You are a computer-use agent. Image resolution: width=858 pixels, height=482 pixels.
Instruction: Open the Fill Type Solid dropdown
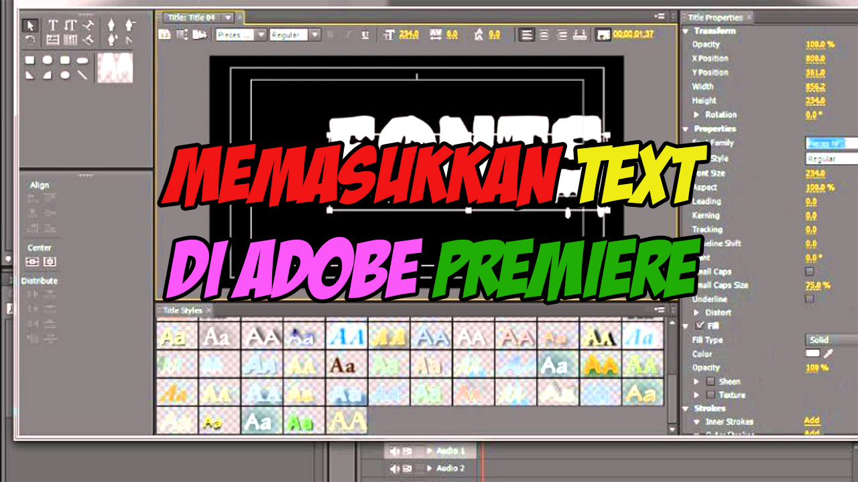(x=832, y=339)
